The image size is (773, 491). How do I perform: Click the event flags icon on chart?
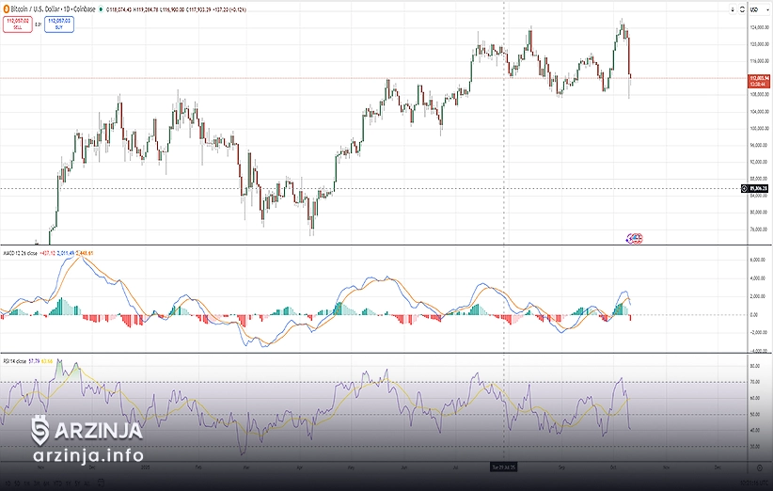(636, 238)
